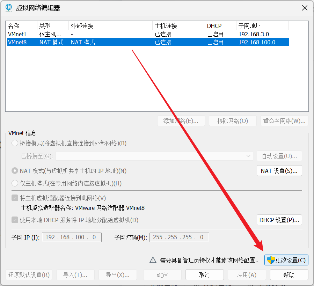This screenshot has height=286, width=314.
Task: Click the host adapter name text VMware 网络适配器 VMnet8
Action: click(x=110, y=208)
